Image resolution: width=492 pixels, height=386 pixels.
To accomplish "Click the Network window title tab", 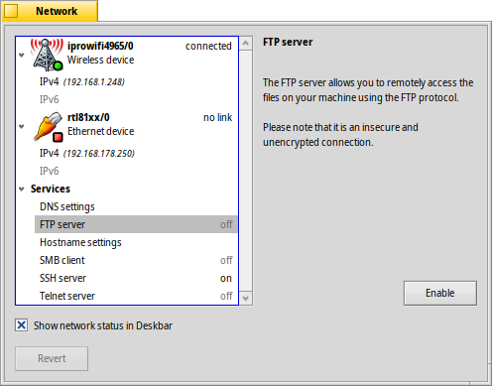I will (x=50, y=11).
